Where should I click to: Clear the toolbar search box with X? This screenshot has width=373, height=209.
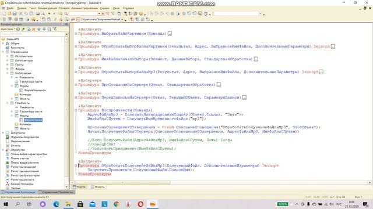[x=103, y=14]
